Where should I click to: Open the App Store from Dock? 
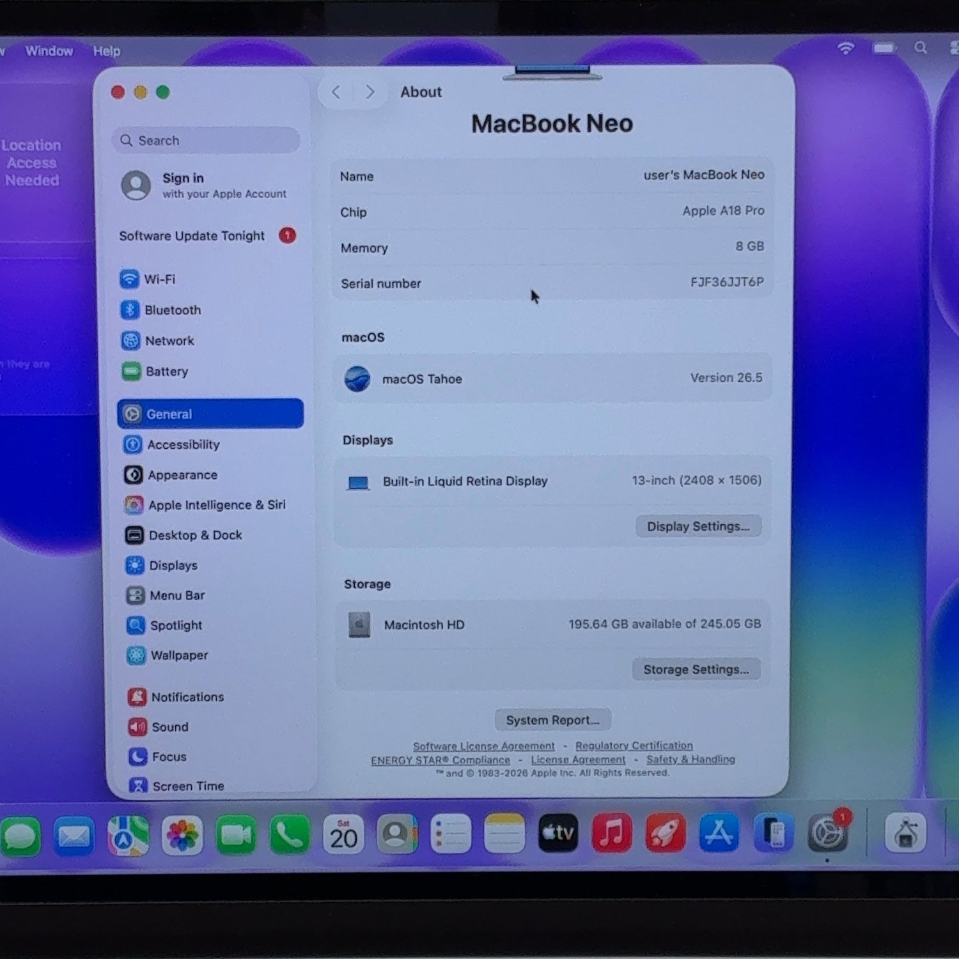pyautogui.click(x=719, y=833)
